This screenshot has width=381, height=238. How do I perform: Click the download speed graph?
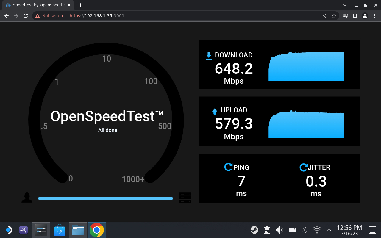coord(306,66)
